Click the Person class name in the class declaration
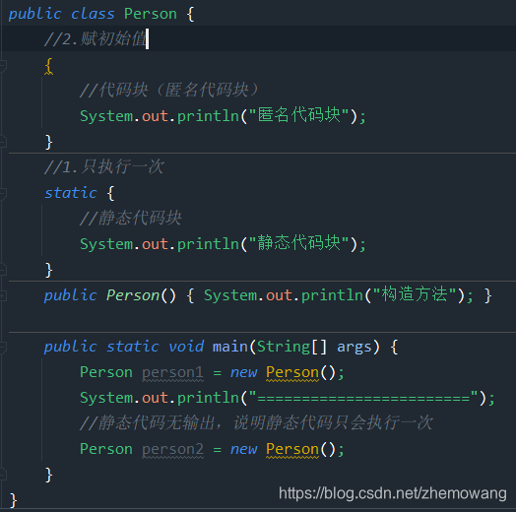Screen dimensions: 516x512 pos(151,14)
